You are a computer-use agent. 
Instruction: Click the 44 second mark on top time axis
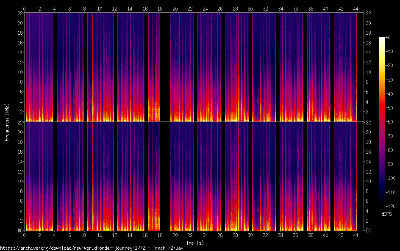[x=355, y=8]
